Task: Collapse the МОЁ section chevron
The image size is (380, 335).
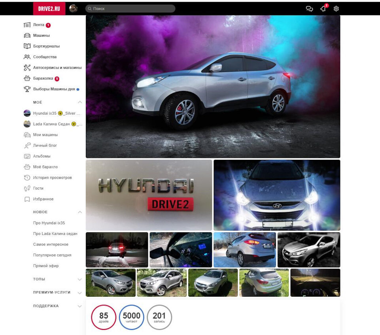Action: tap(80, 102)
